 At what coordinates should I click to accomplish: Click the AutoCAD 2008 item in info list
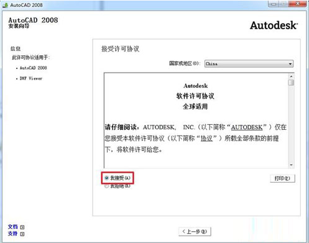pyautogui.click(x=33, y=68)
